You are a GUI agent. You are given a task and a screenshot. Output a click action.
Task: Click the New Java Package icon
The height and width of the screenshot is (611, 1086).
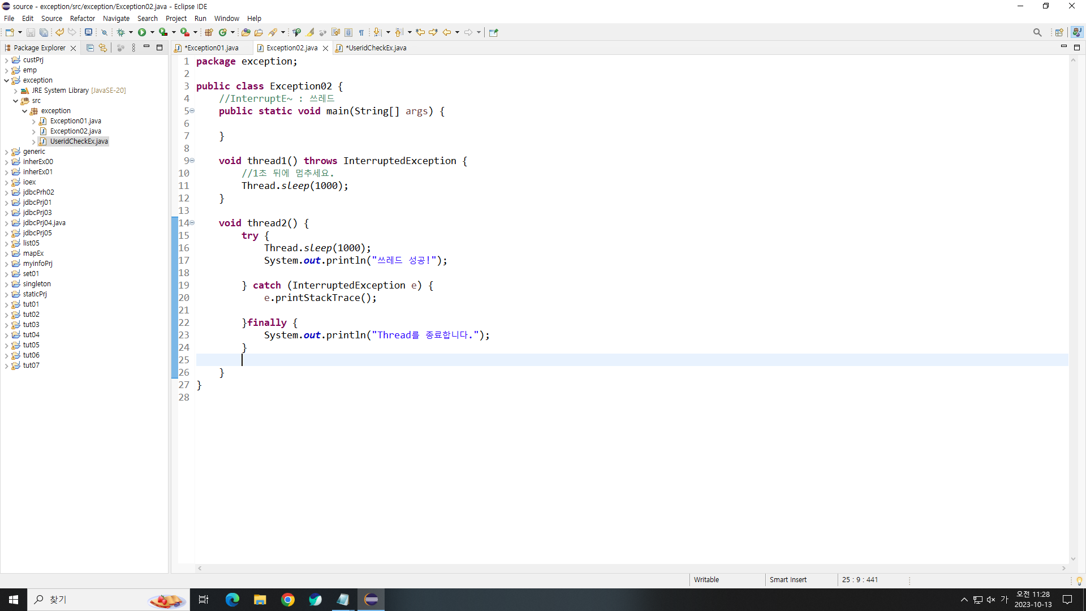pyautogui.click(x=209, y=32)
